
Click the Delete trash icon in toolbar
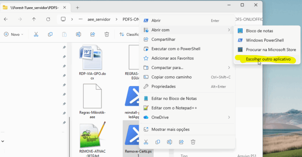tap(107, 34)
